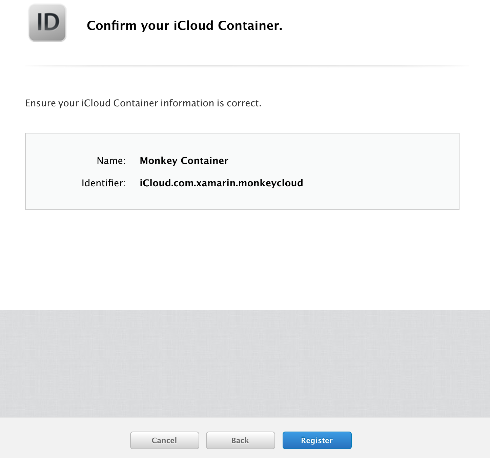Click the ID icon in the header
Screen dimensions: 490x458
pyautogui.click(x=47, y=23)
